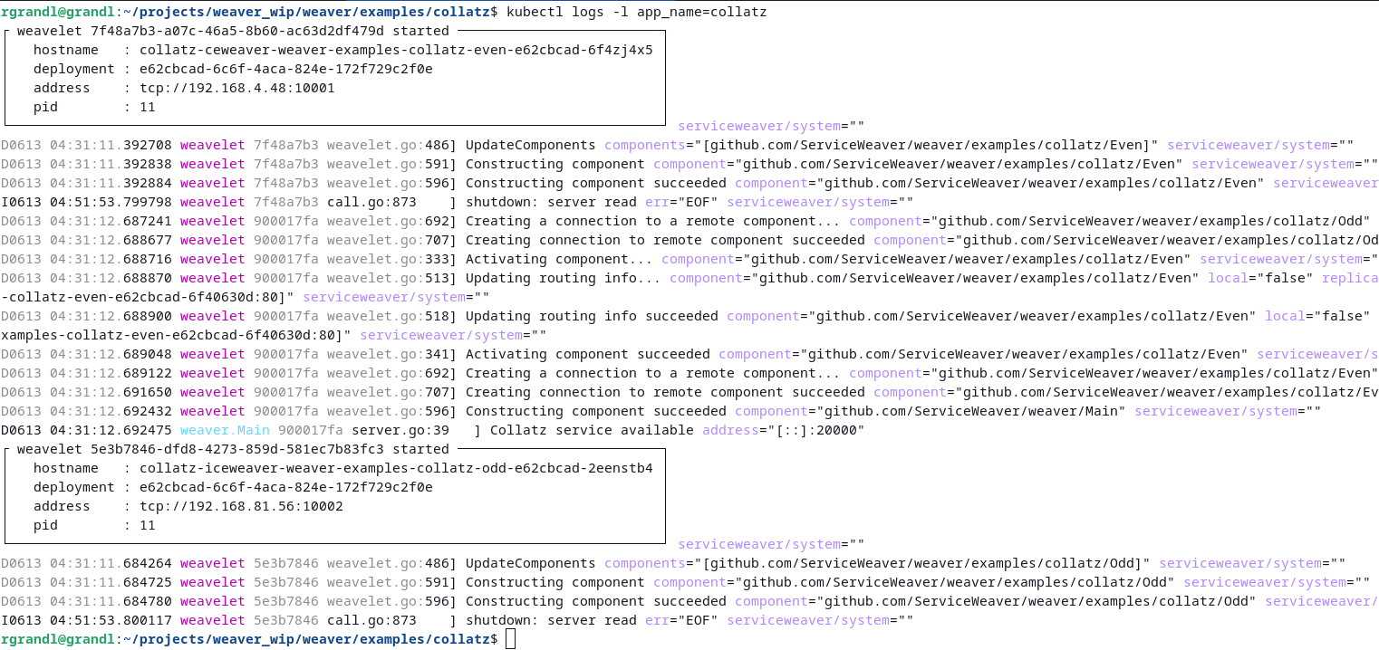Click timestamp 04:51:53.799798 in the log

point(111,202)
